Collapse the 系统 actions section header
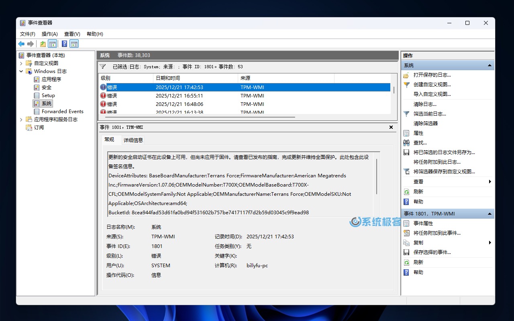 point(490,65)
